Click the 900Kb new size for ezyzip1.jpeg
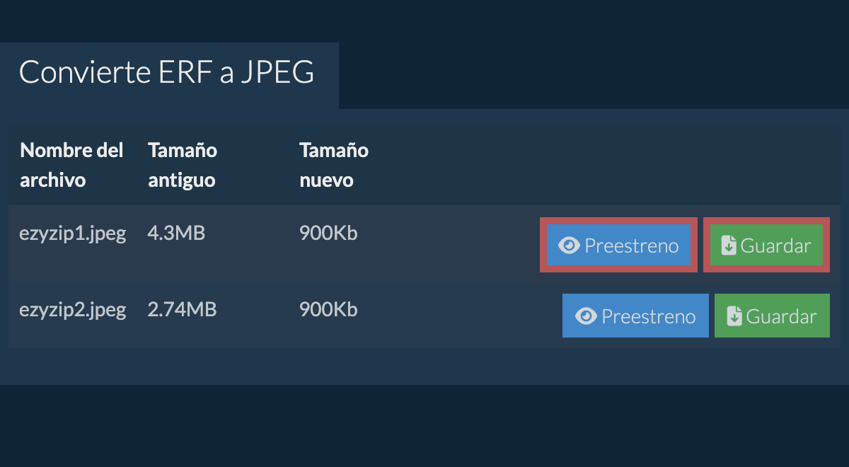Viewport: 849px width, 467px height. (328, 233)
